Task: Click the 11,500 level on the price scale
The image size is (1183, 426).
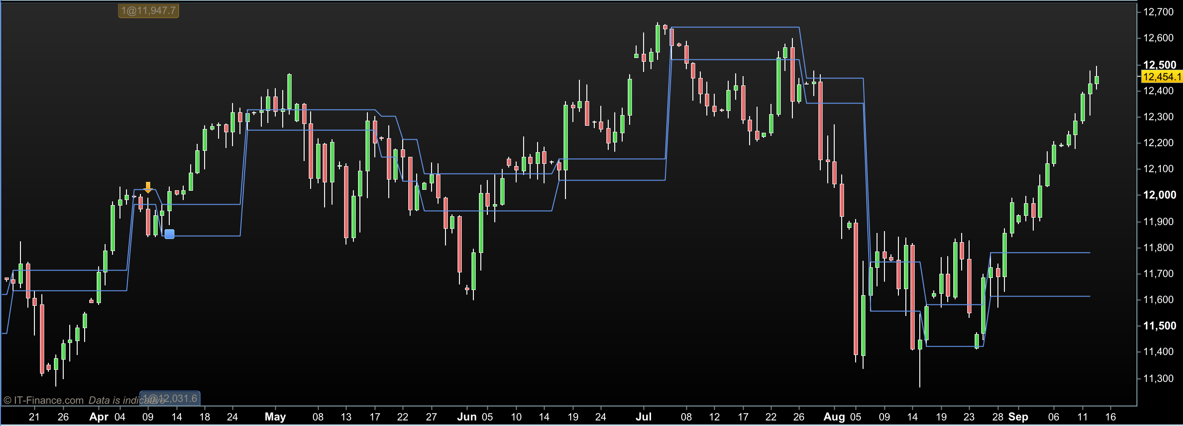Action: 1159,326
